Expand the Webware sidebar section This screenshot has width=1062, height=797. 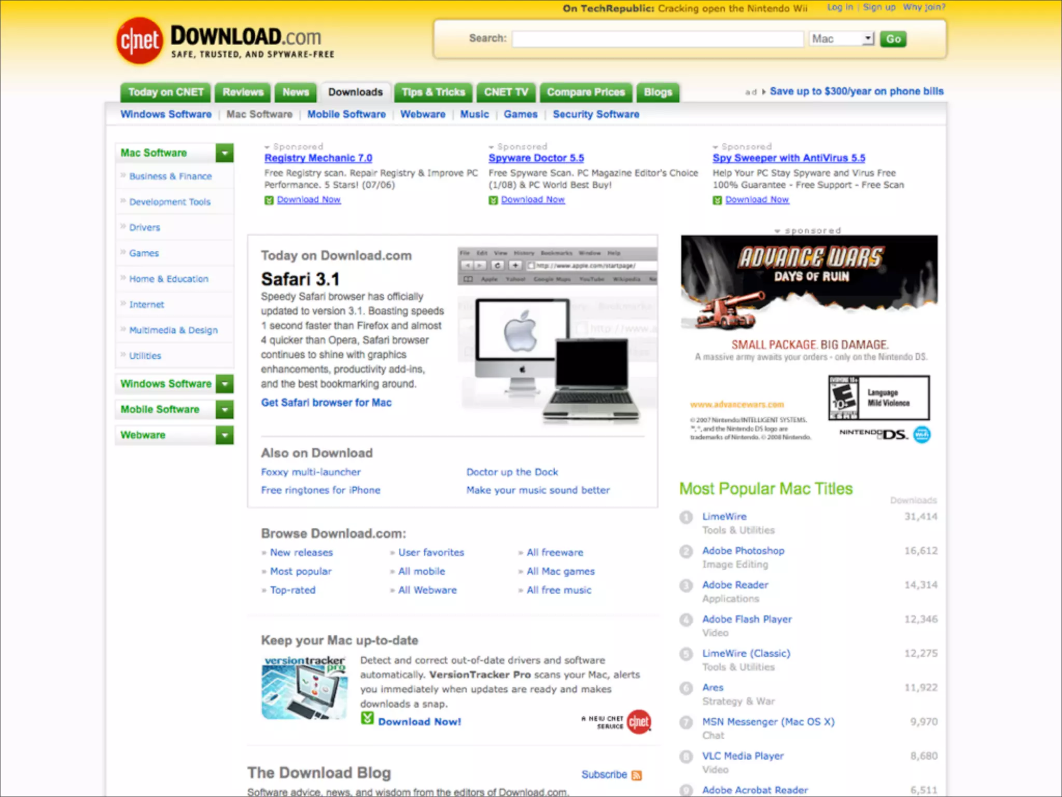pos(225,435)
